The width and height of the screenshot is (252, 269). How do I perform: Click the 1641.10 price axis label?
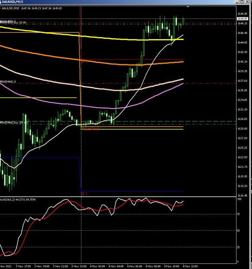243,62
